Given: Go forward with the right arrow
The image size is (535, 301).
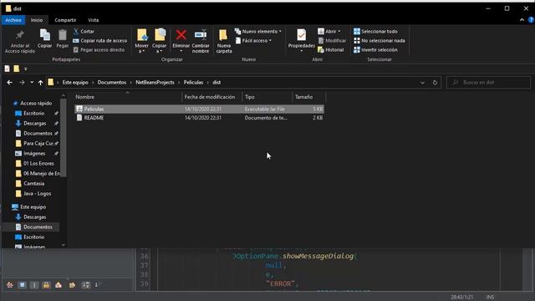Looking at the screenshot, I should pyautogui.click(x=22, y=82).
